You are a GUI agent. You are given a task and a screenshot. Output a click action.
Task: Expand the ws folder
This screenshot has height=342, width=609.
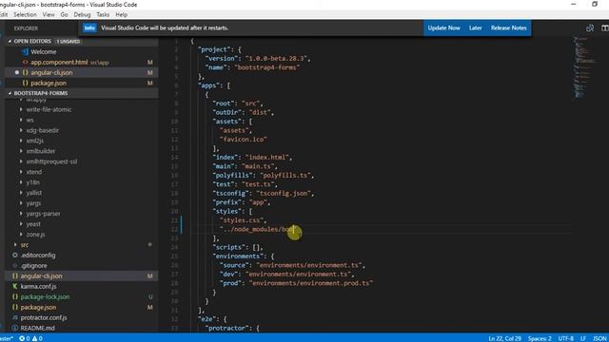[x=29, y=121]
